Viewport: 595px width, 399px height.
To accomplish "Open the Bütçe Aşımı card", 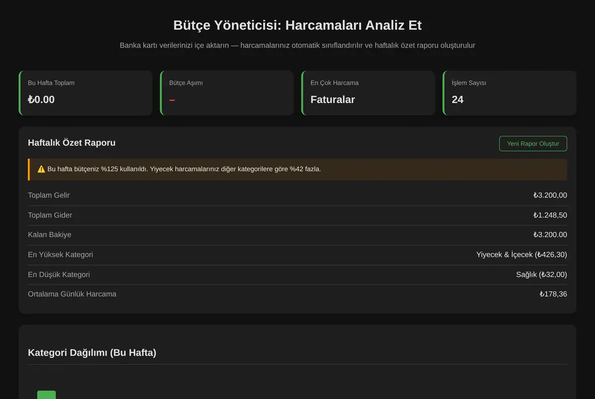I will (227, 93).
